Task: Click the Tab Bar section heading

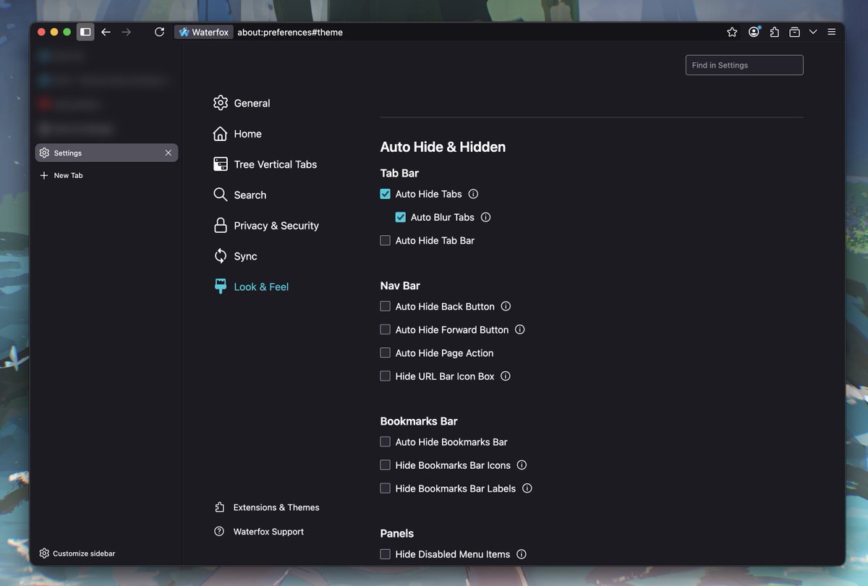Action: click(x=399, y=173)
